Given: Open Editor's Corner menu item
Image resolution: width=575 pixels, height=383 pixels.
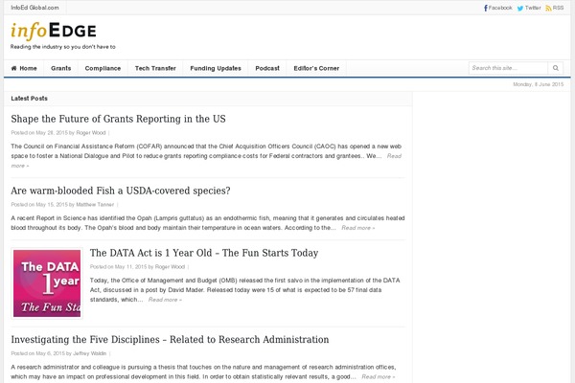Looking at the screenshot, I should [x=316, y=68].
